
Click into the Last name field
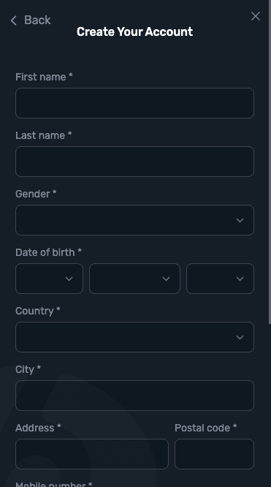(134, 162)
